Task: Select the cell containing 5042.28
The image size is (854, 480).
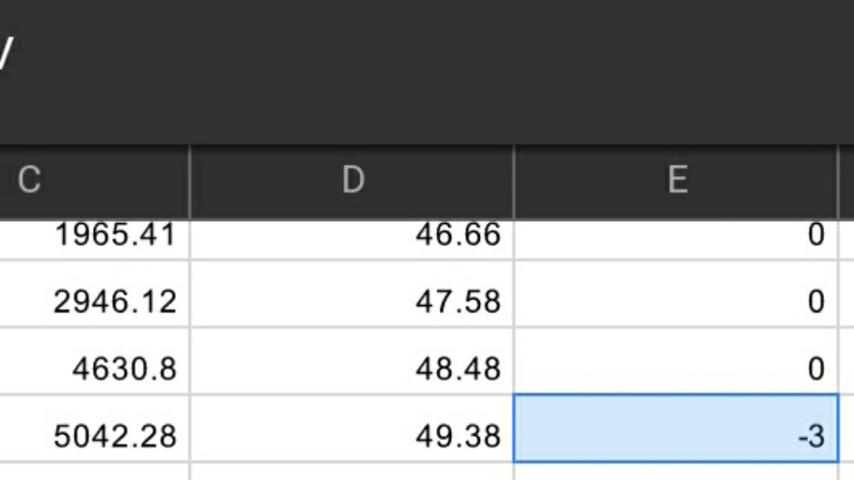Action: coord(94,428)
